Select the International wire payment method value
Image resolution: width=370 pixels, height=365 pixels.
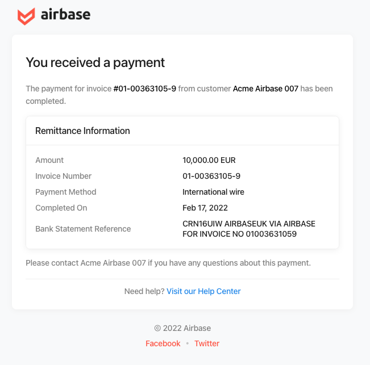[213, 192]
